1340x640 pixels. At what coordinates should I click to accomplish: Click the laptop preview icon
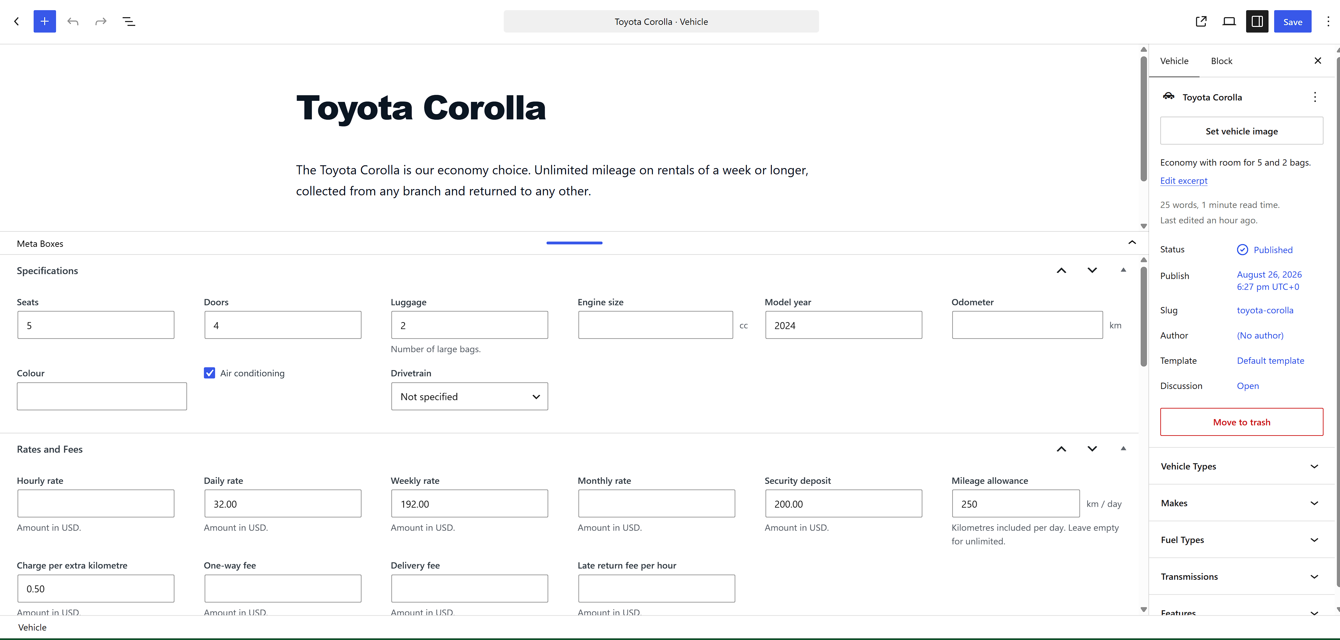coord(1229,21)
